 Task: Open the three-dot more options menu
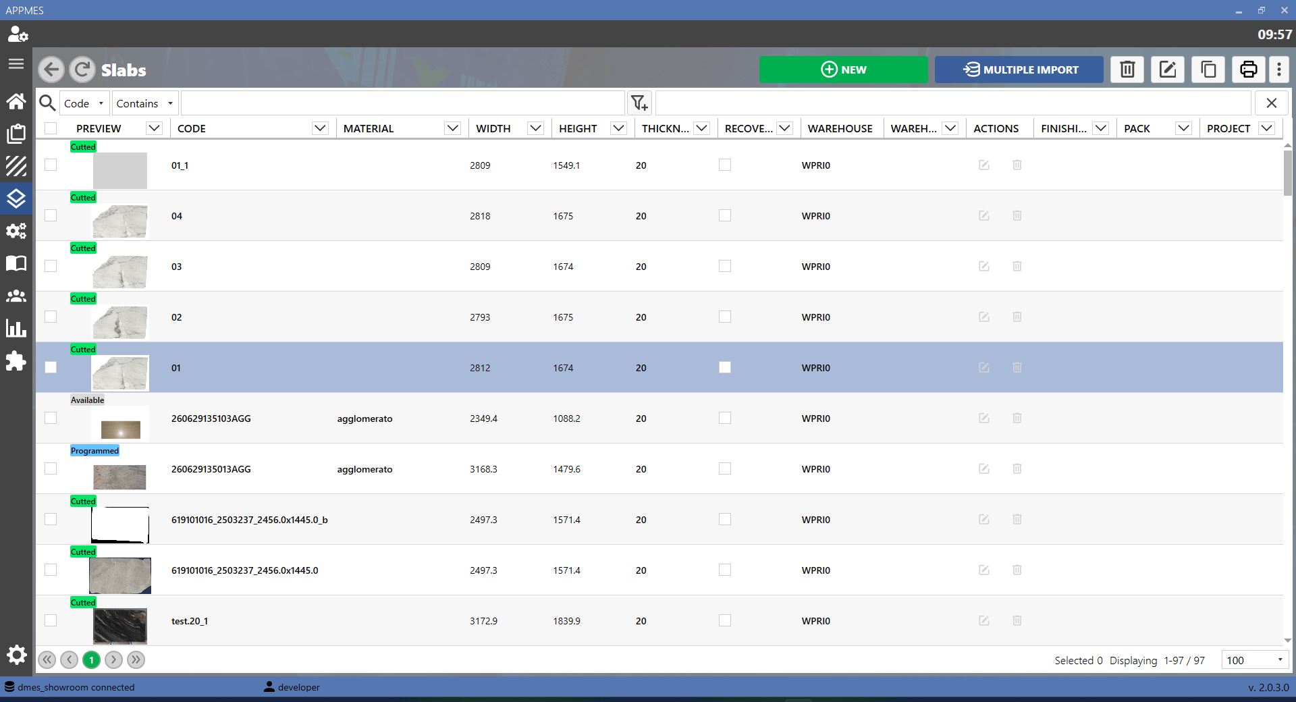point(1279,70)
